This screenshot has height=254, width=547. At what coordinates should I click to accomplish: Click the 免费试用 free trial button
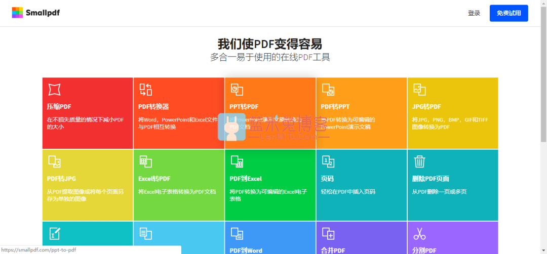tap(509, 13)
